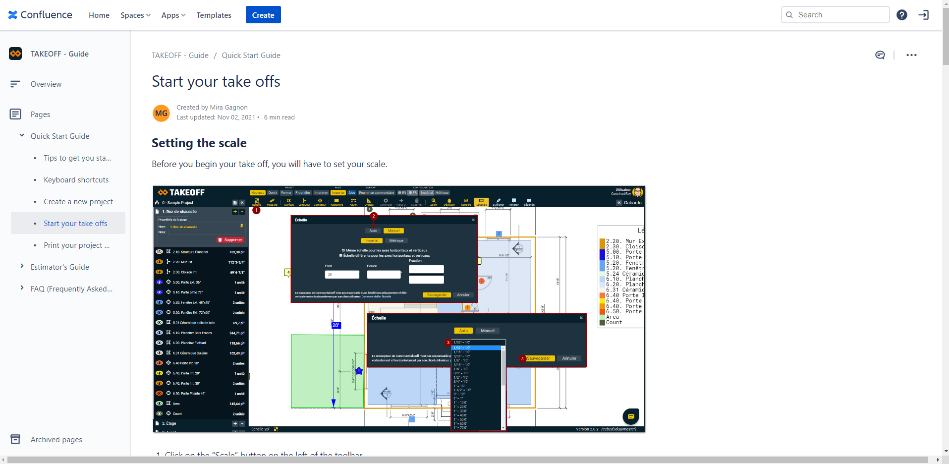Viewport: 949px width, 464px height.
Task: Collapse the Quick Start Guide tree node
Action: pyautogui.click(x=22, y=135)
